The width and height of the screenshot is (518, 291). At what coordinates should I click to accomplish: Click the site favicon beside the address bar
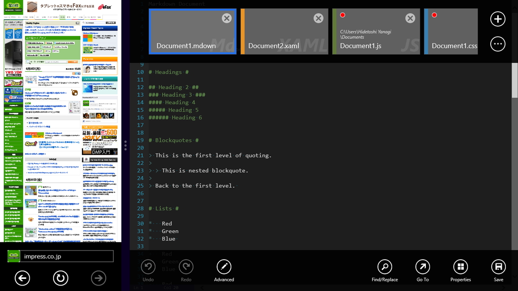[14, 256]
